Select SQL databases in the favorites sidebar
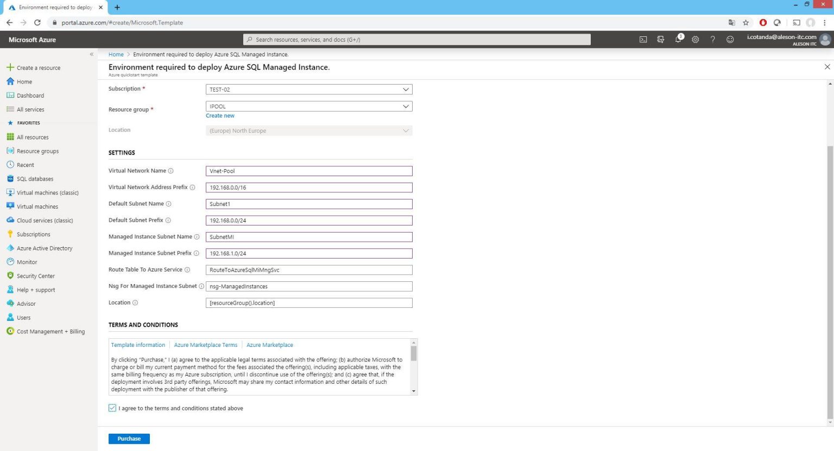Image resolution: width=834 pixels, height=451 pixels. pos(35,178)
